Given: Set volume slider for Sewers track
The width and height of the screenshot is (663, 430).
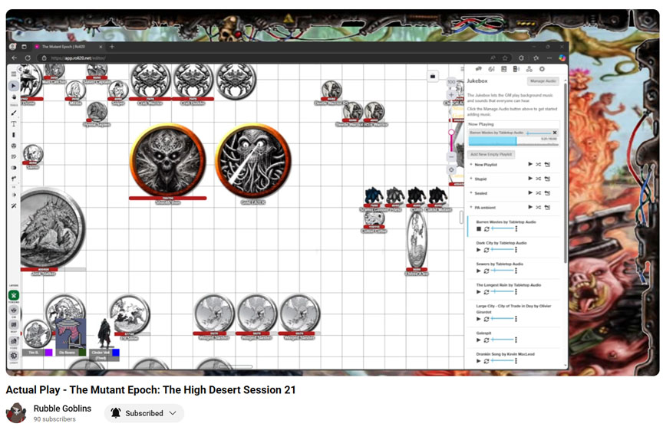Looking at the screenshot, I should (503, 271).
